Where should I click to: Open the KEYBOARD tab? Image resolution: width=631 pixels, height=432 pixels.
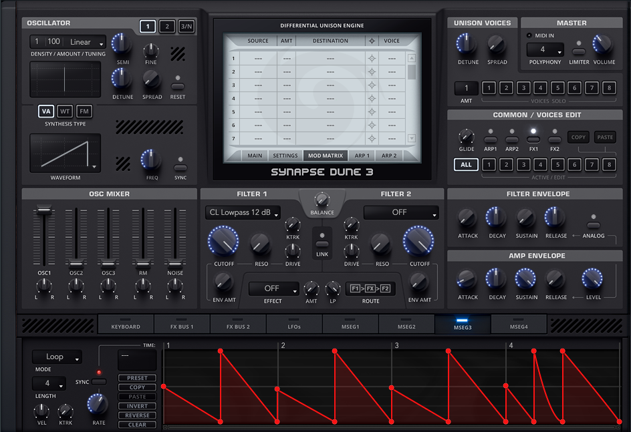pyautogui.click(x=126, y=325)
